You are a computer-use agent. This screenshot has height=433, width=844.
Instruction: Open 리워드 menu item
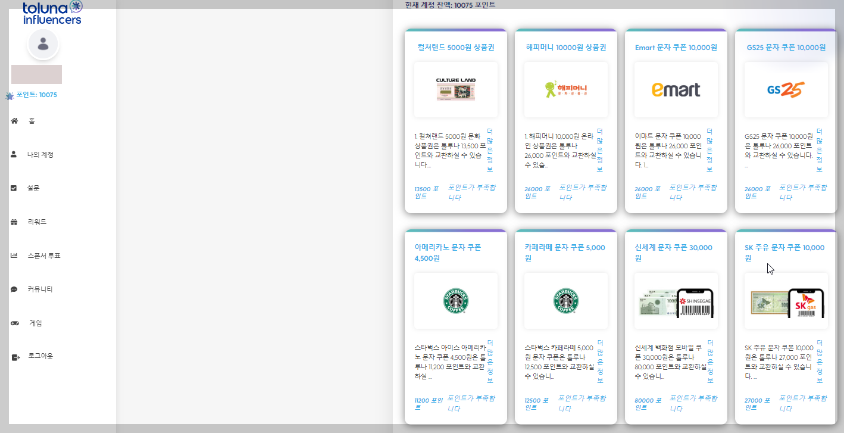pos(37,222)
